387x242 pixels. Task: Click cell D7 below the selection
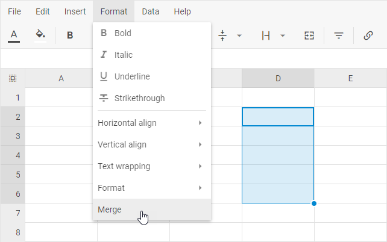pyautogui.click(x=278, y=213)
